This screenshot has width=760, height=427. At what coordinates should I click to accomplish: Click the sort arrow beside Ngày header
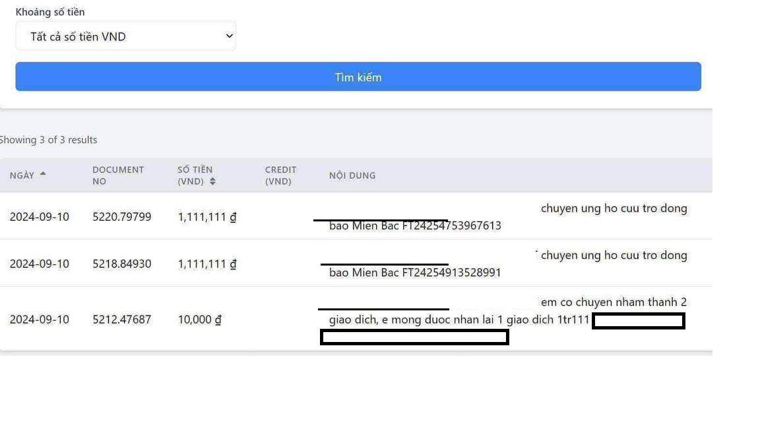point(43,174)
